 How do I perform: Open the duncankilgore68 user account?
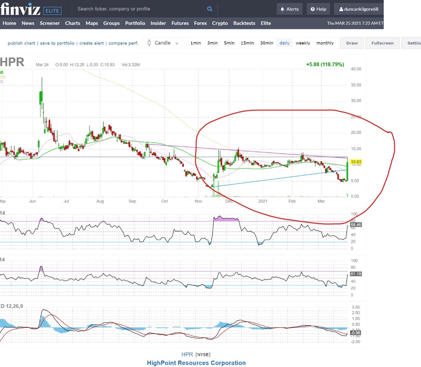click(x=358, y=9)
